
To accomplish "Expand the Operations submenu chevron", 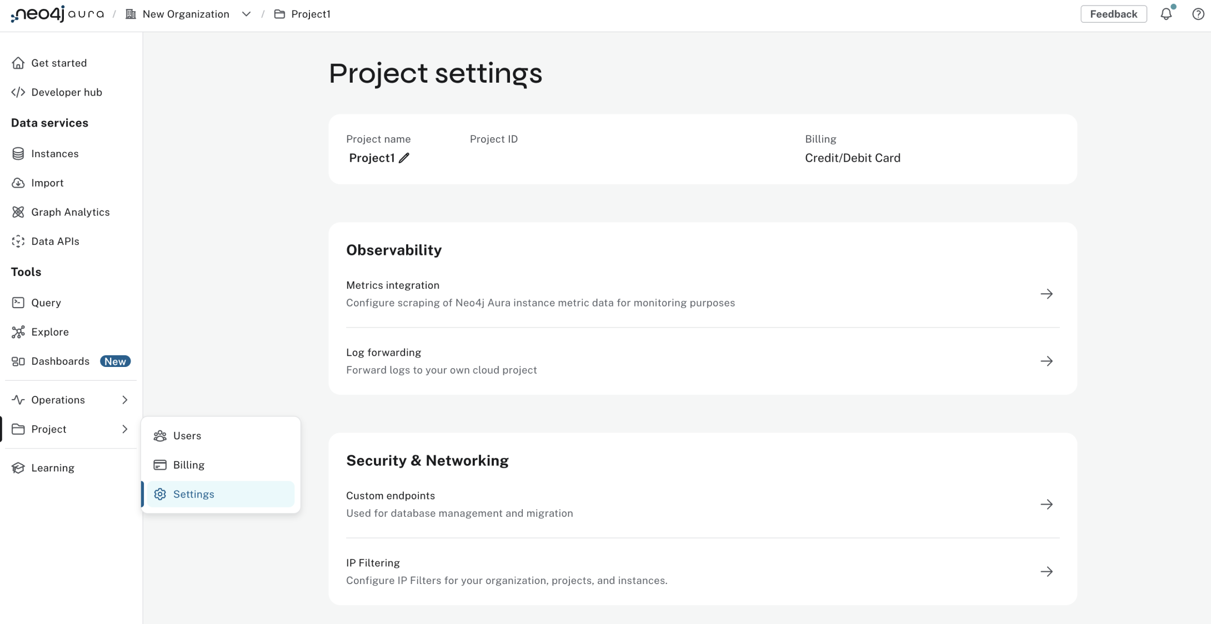I will (124, 400).
